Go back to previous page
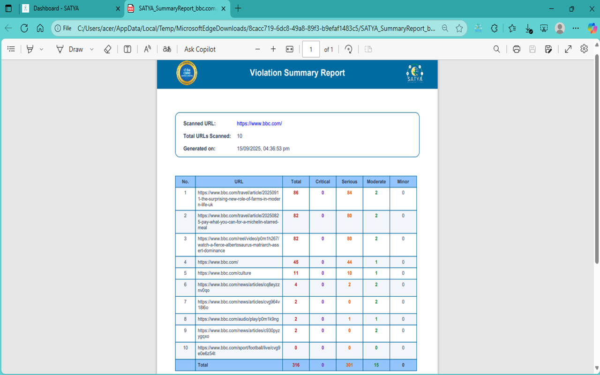Image resolution: width=600 pixels, height=375 pixels. click(x=8, y=28)
